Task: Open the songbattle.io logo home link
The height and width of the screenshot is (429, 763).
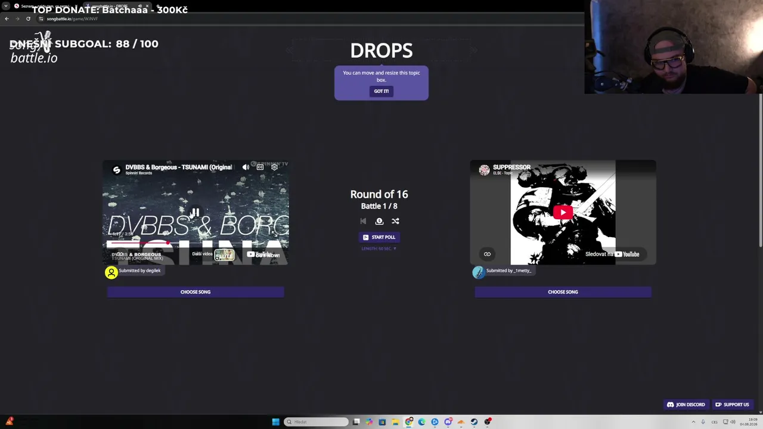Action: pos(34,48)
